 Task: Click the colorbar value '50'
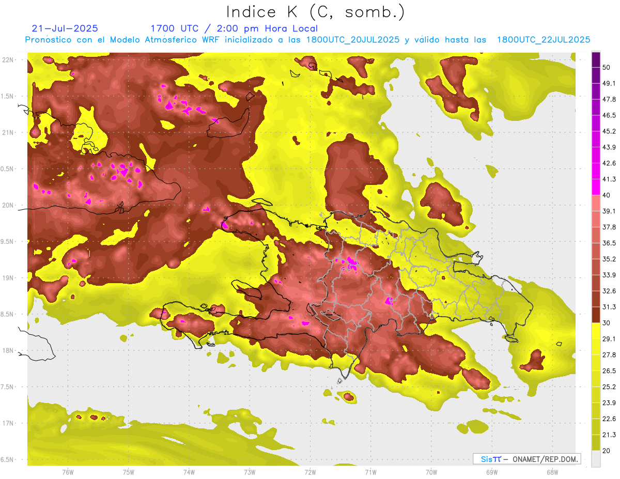coord(607,68)
